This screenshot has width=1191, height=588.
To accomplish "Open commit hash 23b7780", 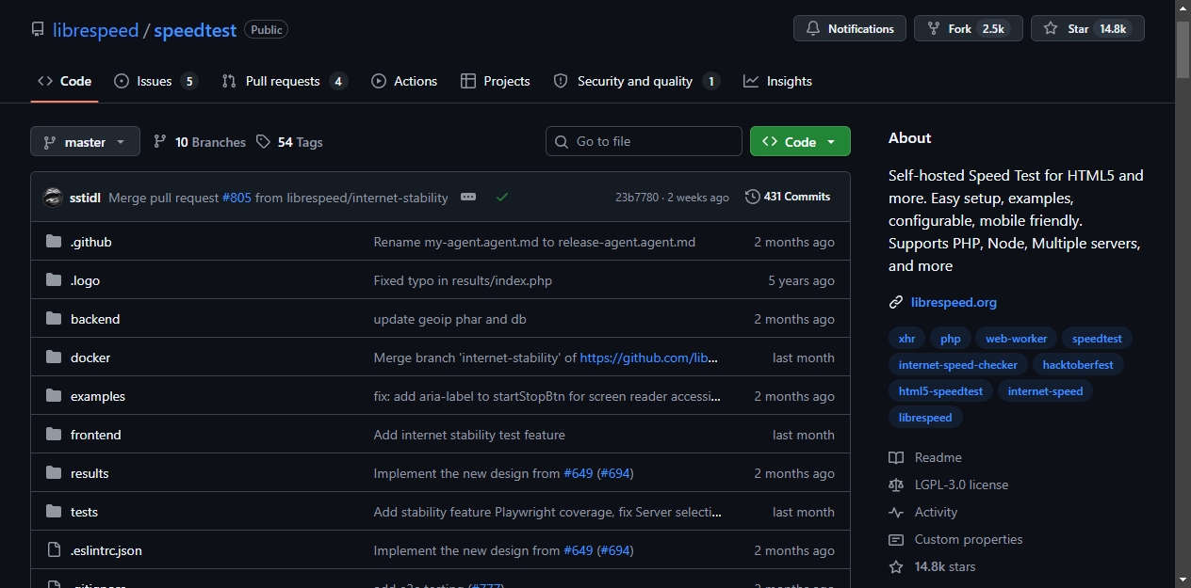I will tap(637, 198).
